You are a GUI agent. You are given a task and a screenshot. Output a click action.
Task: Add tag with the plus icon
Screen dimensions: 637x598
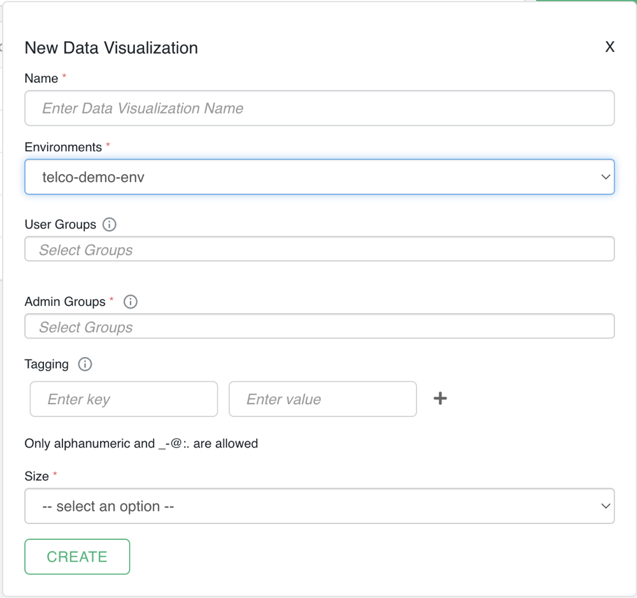440,398
